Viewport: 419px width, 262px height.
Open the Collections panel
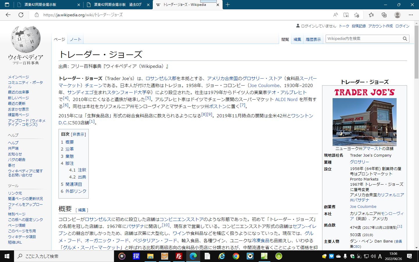click(384, 15)
